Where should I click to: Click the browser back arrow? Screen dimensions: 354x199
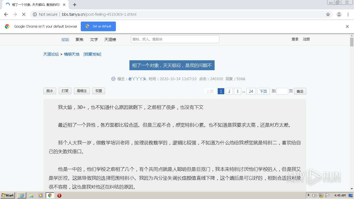pos(6,14)
